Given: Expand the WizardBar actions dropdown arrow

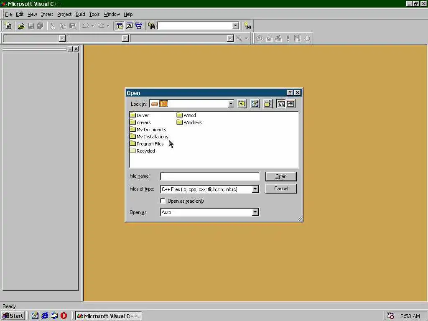Looking at the screenshot, I should 247,38.
